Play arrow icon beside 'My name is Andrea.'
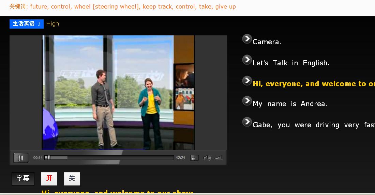 point(247,101)
